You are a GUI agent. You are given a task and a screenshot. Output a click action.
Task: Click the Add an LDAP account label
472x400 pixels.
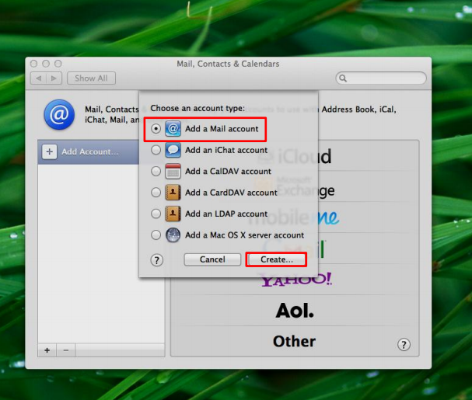coord(226,214)
